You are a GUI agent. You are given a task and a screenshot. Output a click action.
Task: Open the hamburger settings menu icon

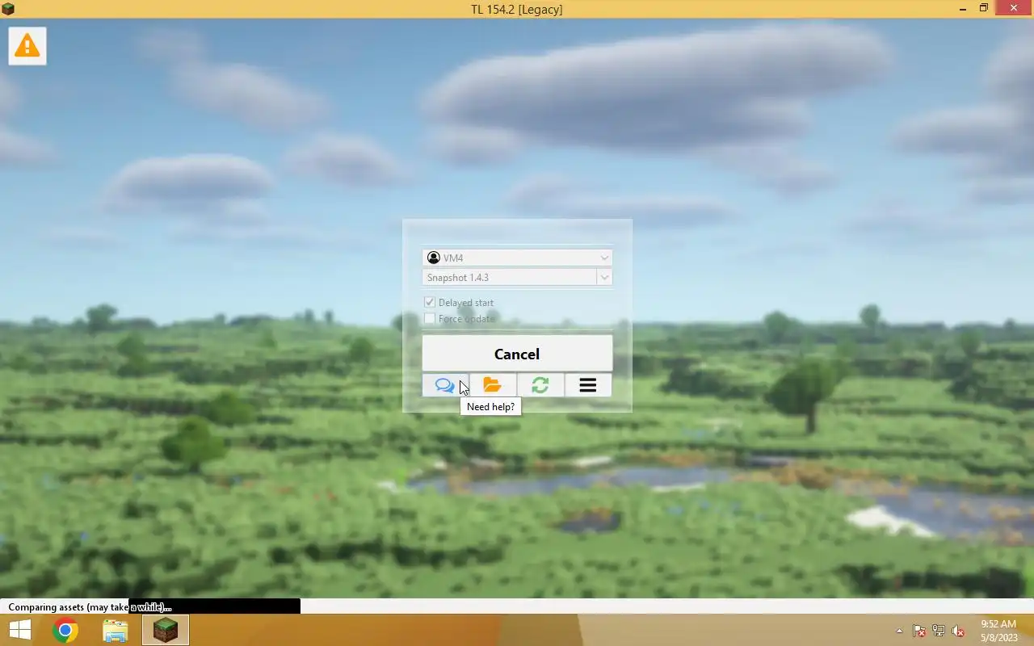click(587, 385)
